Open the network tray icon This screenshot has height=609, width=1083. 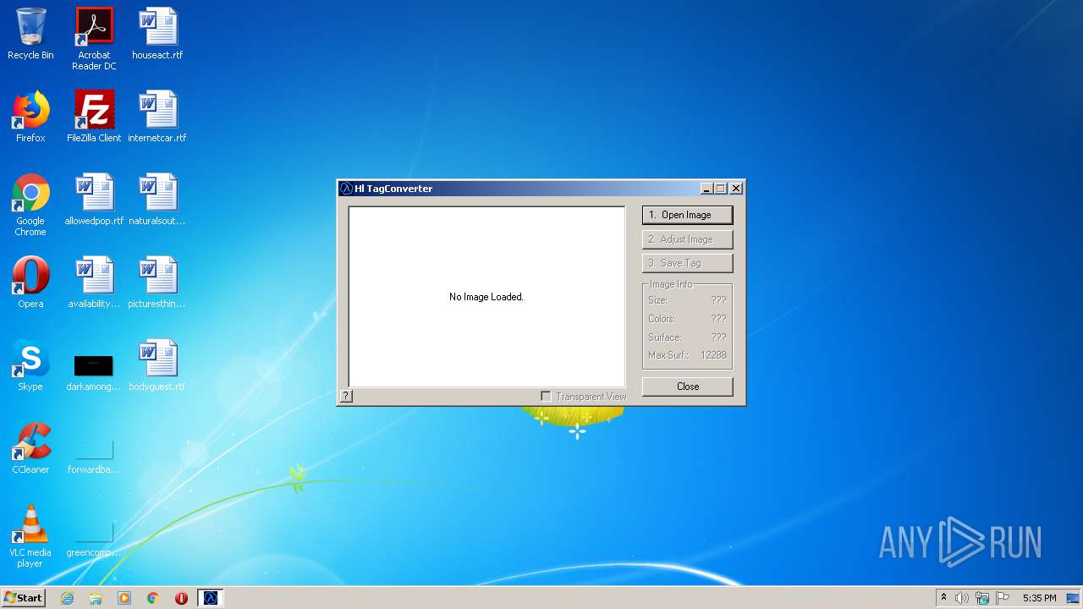pyautogui.click(x=982, y=598)
